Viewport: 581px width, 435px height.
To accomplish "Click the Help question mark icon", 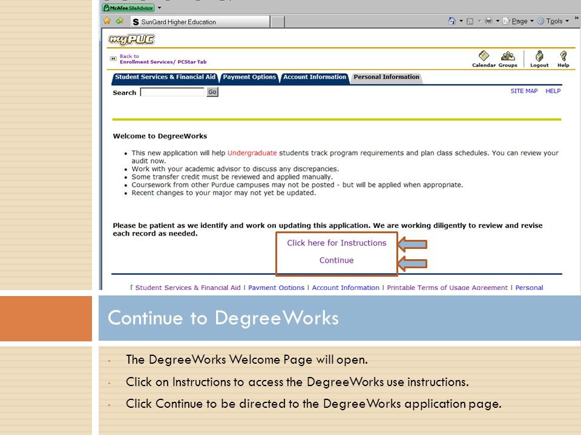I will 563,59.
